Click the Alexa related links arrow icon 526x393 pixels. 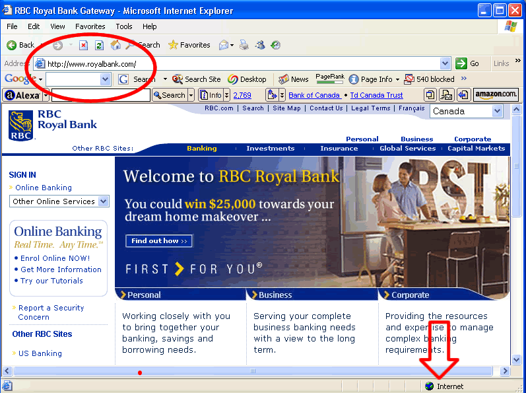[x=272, y=95]
